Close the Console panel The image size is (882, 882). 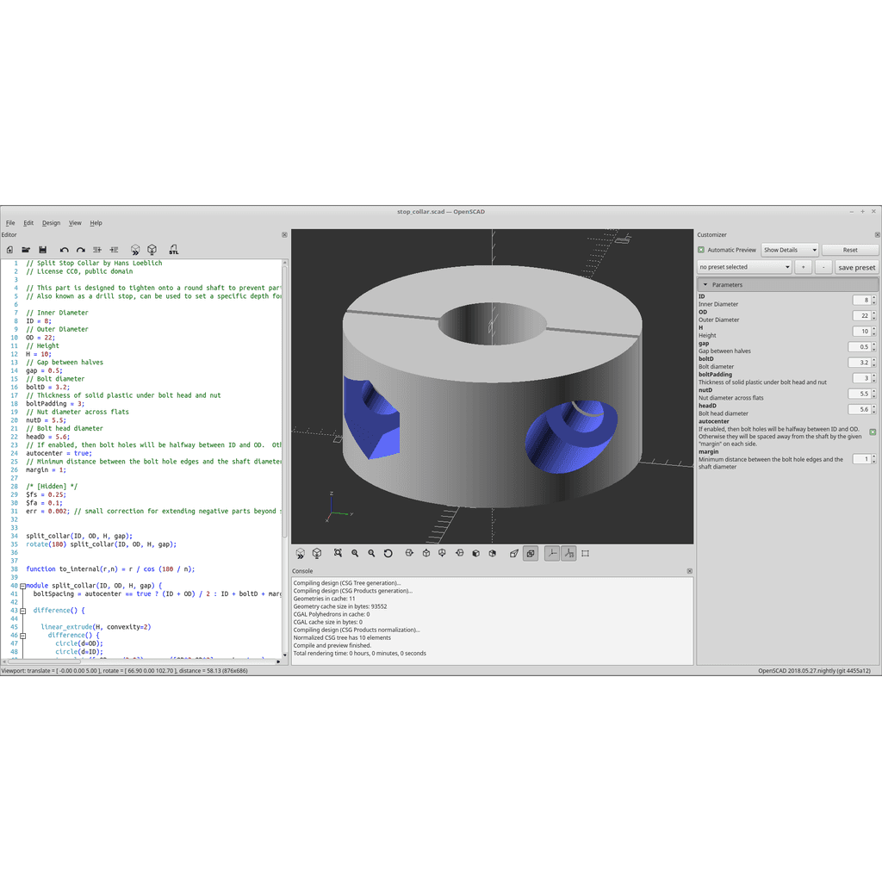(x=690, y=571)
